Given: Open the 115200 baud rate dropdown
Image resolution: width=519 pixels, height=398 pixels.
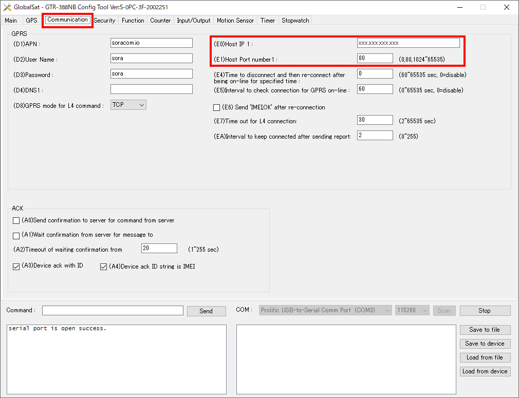Looking at the screenshot, I should pos(412,310).
